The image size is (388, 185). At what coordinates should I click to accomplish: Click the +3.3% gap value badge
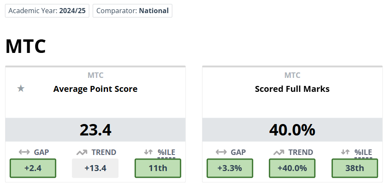[230, 168]
